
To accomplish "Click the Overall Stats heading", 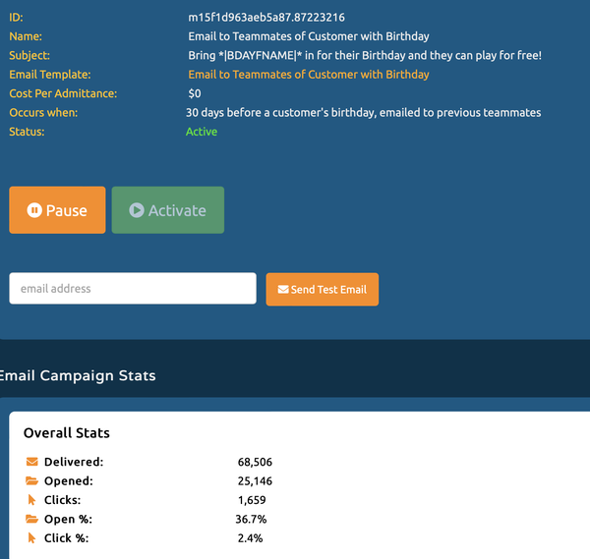I will (x=67, y=433).
